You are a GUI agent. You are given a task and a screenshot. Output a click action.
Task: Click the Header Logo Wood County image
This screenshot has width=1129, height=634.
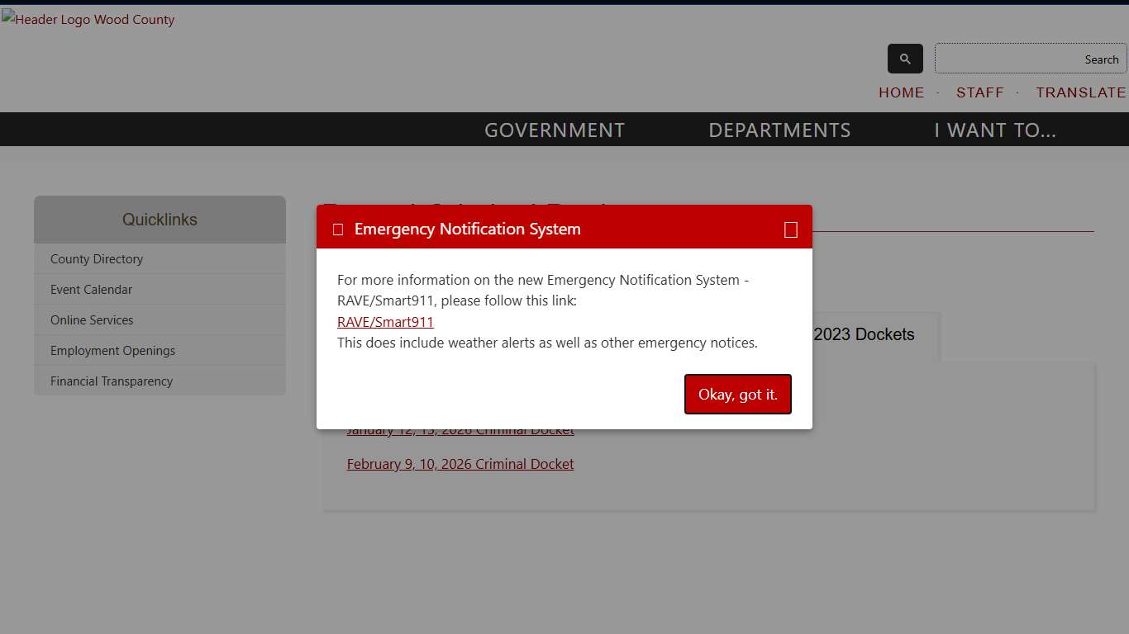88,20
